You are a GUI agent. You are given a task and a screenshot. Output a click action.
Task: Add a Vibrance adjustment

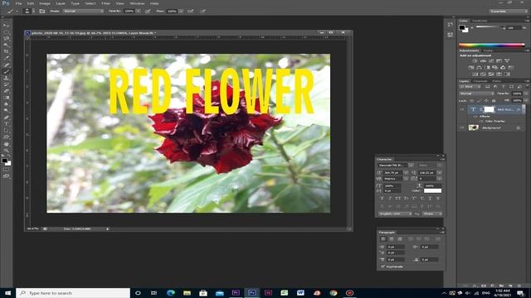coord(507,60)
